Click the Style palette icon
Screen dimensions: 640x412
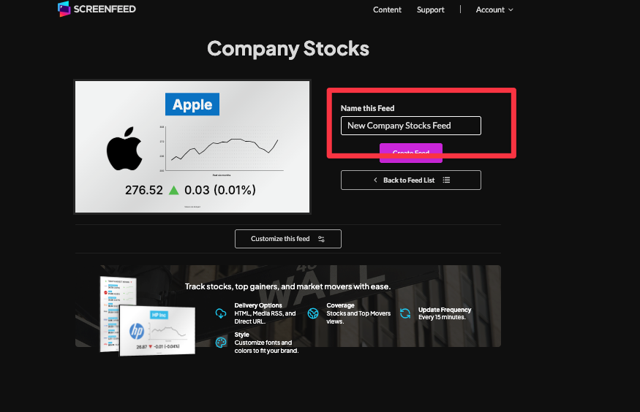tap(221, 343)
